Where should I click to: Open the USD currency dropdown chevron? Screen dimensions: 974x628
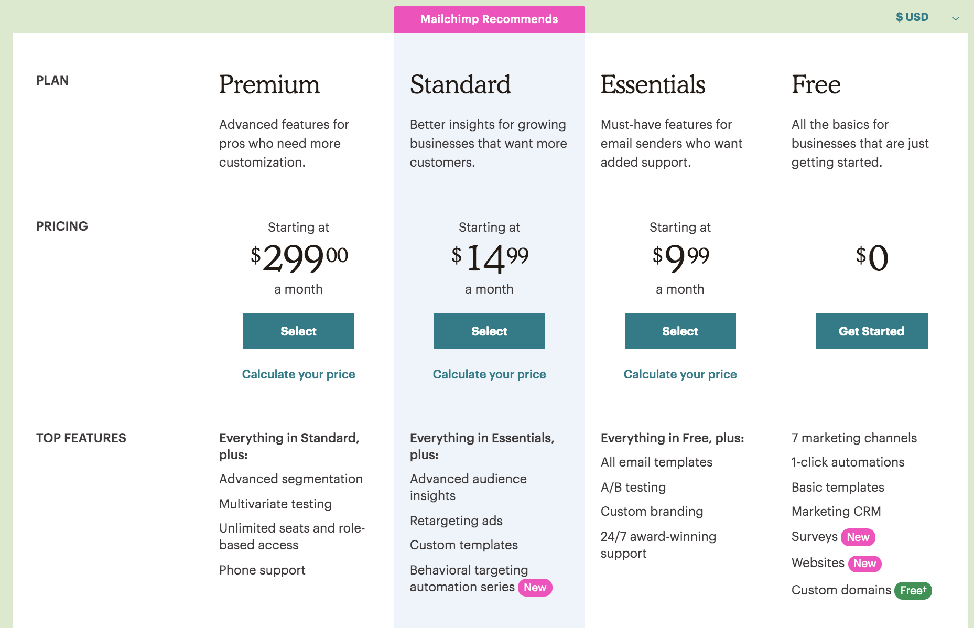956,18
